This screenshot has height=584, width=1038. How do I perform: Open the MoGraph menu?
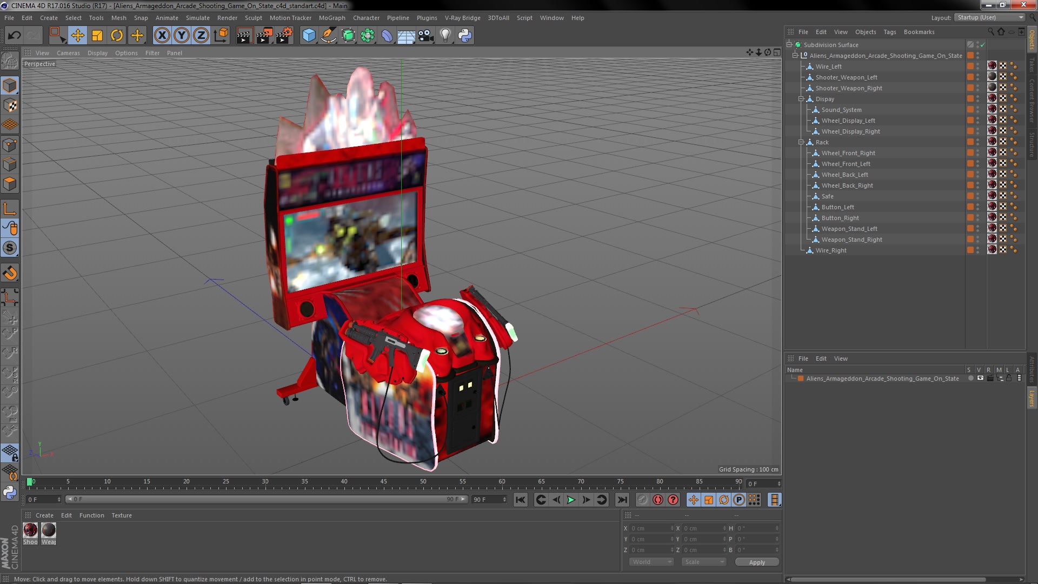coord(332,18)
